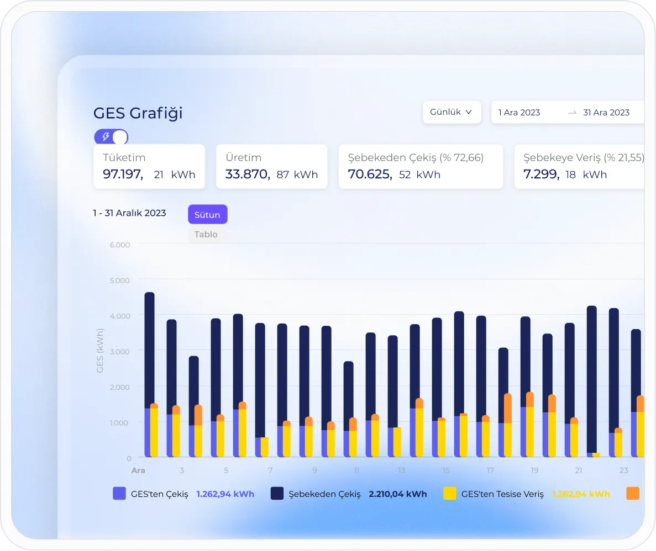Click the tall orange bar segment near day 18
This screenshot has width=656, height=551.
pyautogui.click(x=508, y=407)
